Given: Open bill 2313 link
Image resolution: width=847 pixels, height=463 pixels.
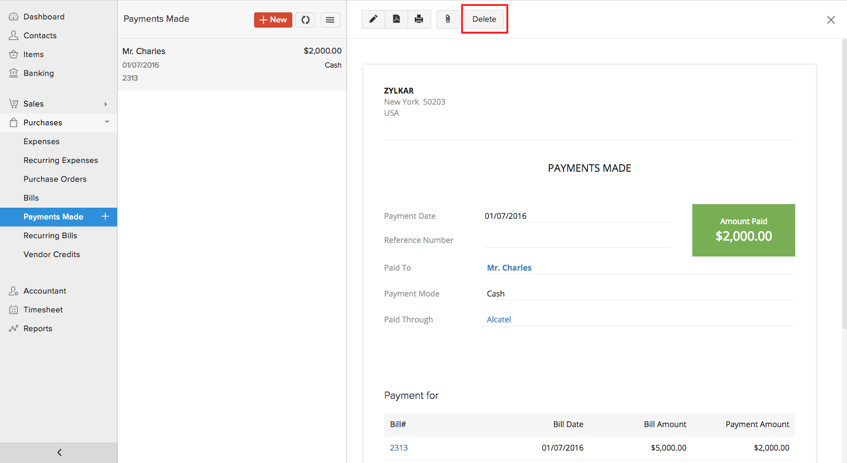Looking at the screenshot, I should 399,448.
